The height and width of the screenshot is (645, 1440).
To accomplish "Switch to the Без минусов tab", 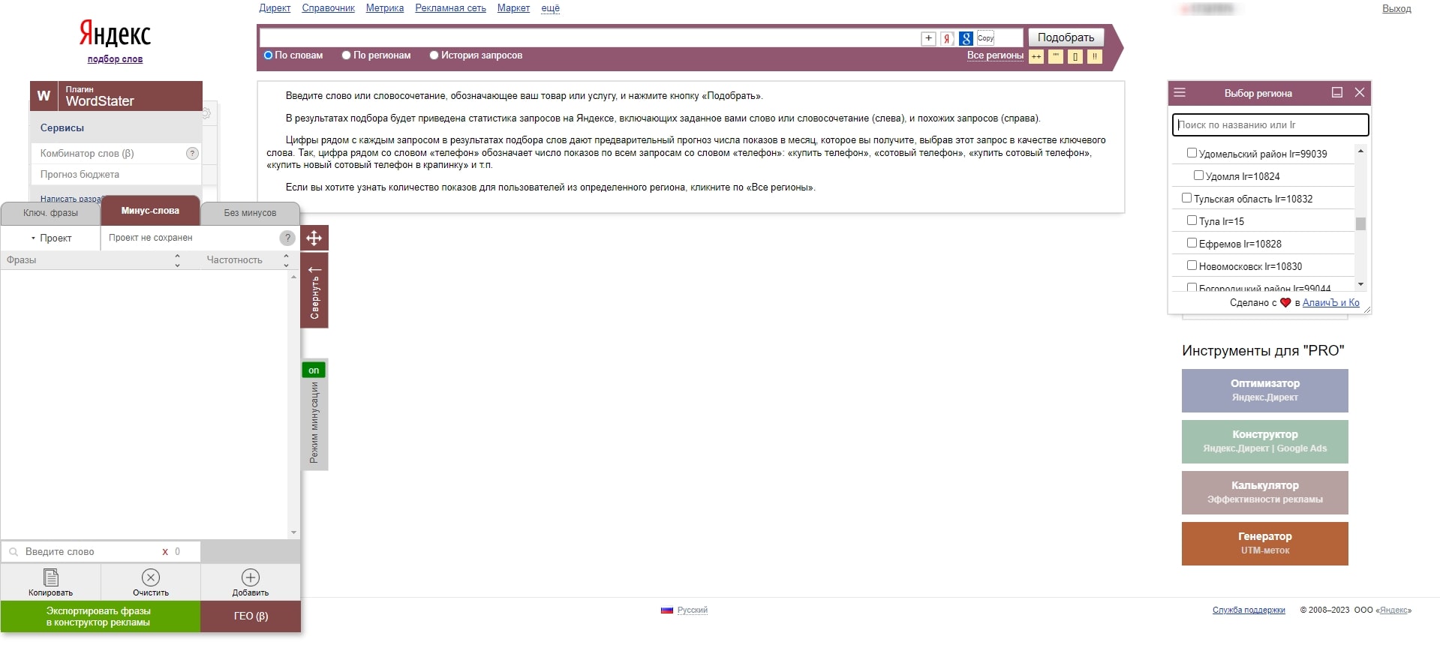I will 250,213.
